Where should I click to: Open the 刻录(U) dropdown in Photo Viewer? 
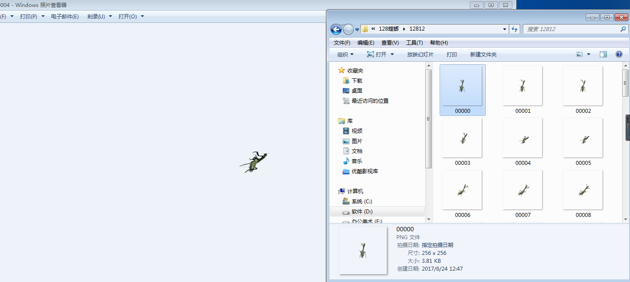[x=100, y=17]
